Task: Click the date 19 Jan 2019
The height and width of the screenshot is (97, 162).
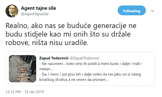Action: (x=34, y=92)
